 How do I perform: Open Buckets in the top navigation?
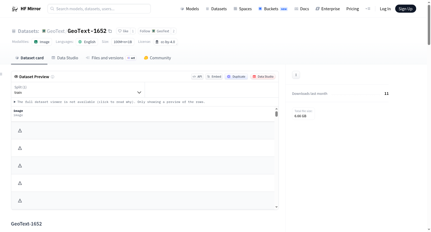click(273, 9)
